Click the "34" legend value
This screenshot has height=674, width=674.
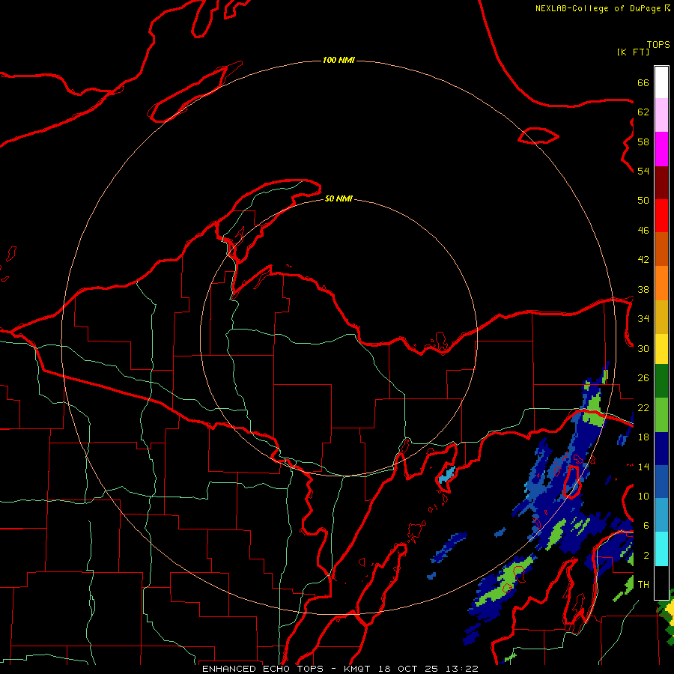[643, 319]
